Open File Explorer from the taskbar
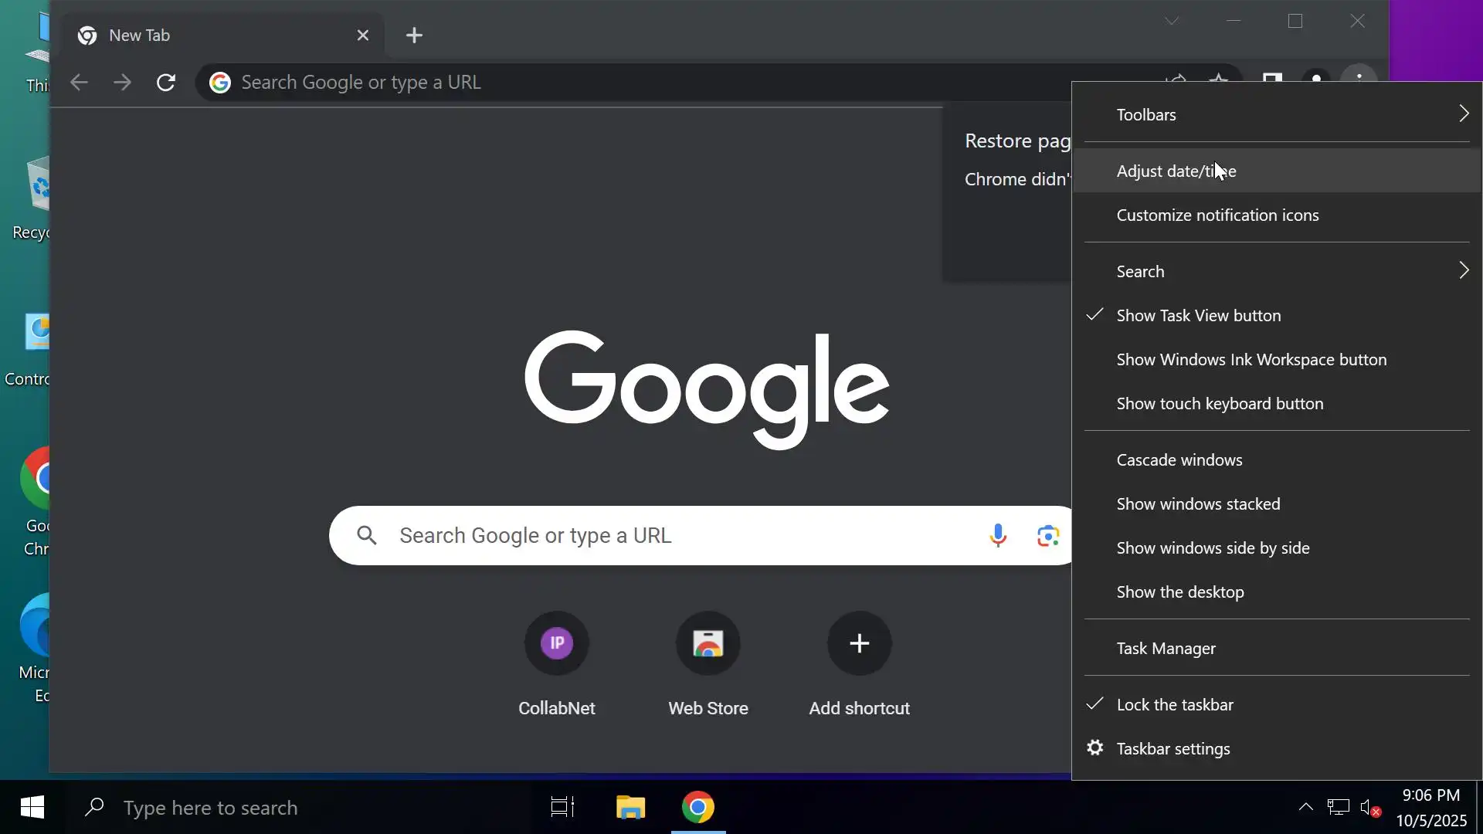Viewport: 1483px width, 834px height. point(630,808)
